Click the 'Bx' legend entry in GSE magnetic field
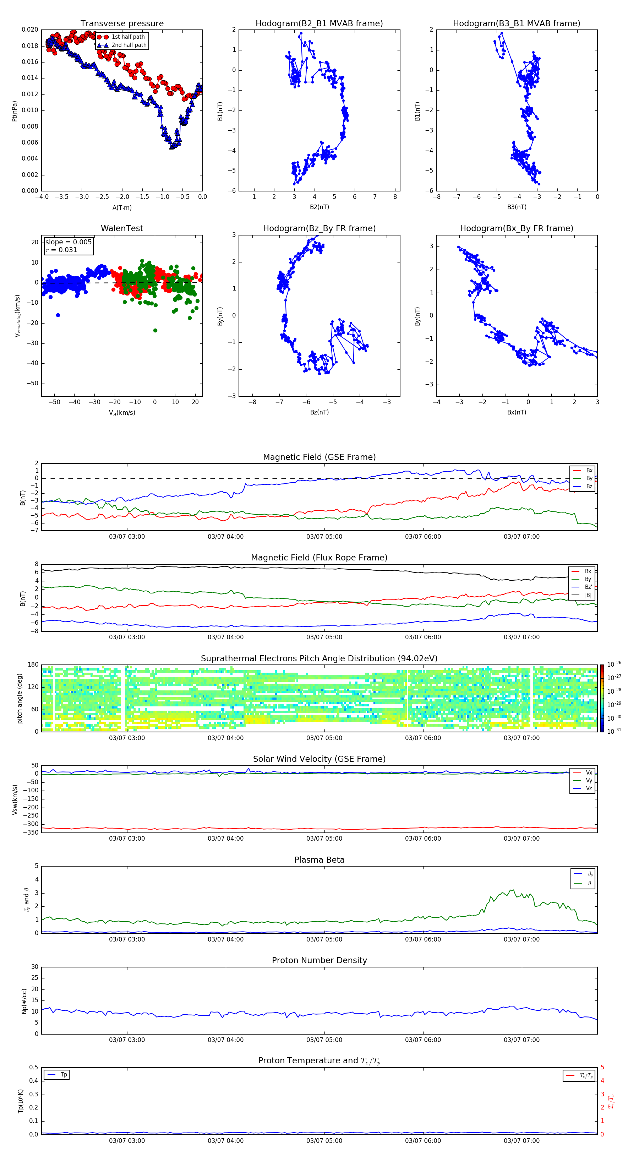639x1172 pixels. (x=583, y=471)
